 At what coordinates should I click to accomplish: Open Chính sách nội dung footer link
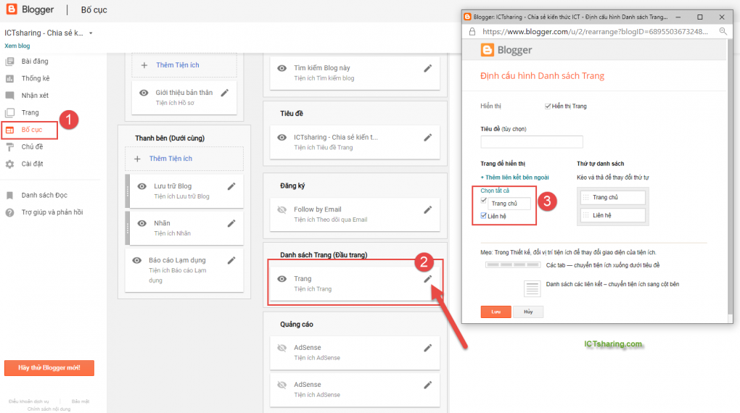49,409
